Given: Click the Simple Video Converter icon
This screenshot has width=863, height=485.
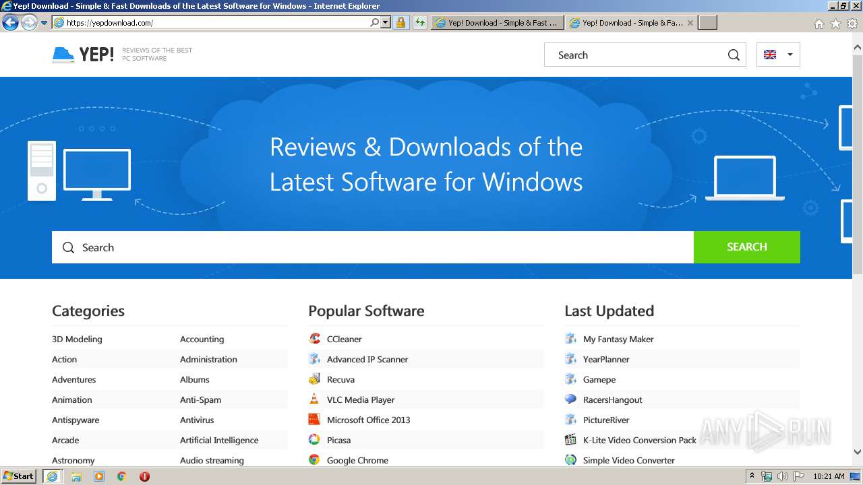Looking at the screenshot, I should 570,460.
